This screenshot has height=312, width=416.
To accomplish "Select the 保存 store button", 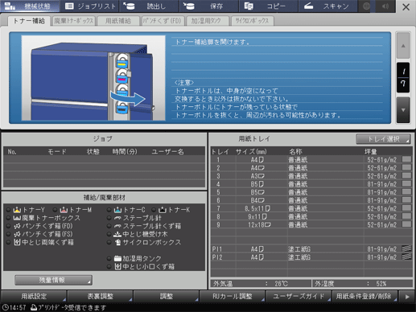I will (208, 6).
